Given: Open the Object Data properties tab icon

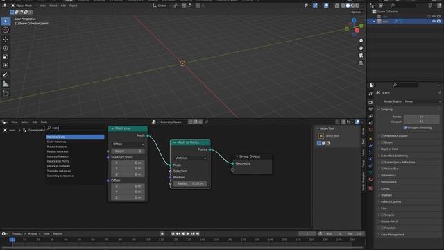Looking at the screenshot, I should (370, 173).
